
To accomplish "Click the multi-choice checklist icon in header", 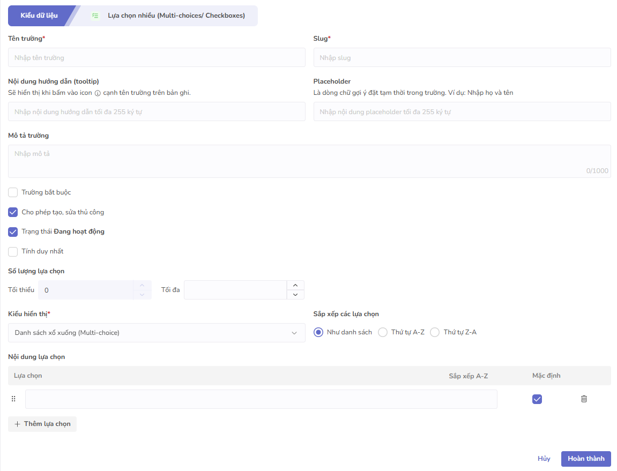I will (x=95, y=16).
